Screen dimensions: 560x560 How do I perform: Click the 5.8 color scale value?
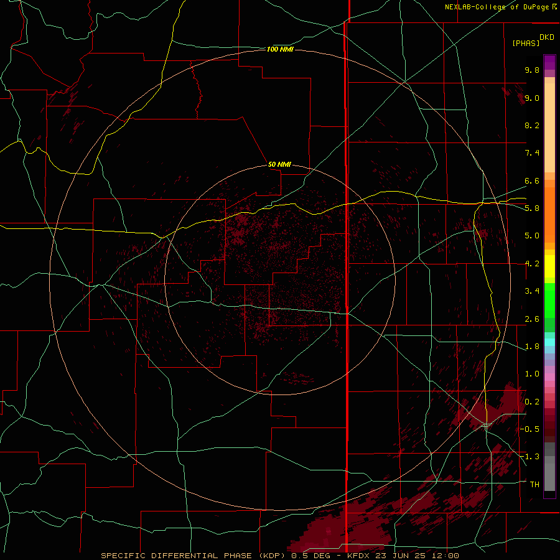click(532, 208)
